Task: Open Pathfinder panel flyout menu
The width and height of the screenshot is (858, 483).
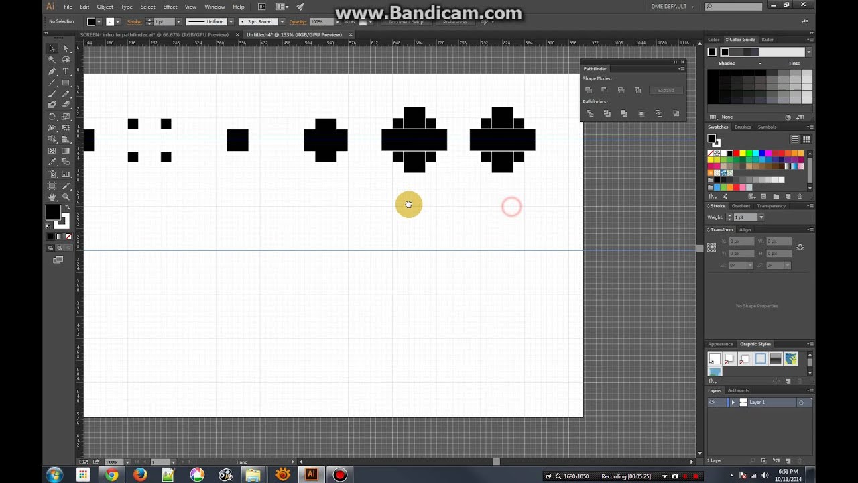Action: tap(682, 68)
